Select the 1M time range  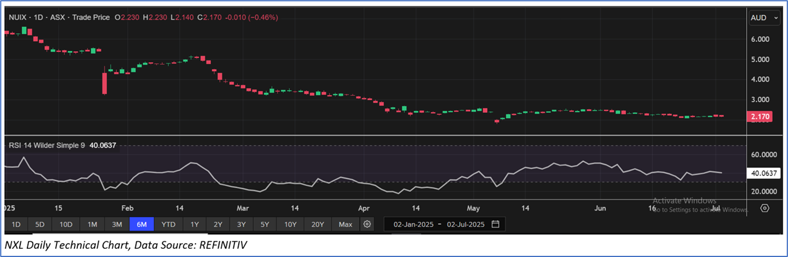(92, 224)
